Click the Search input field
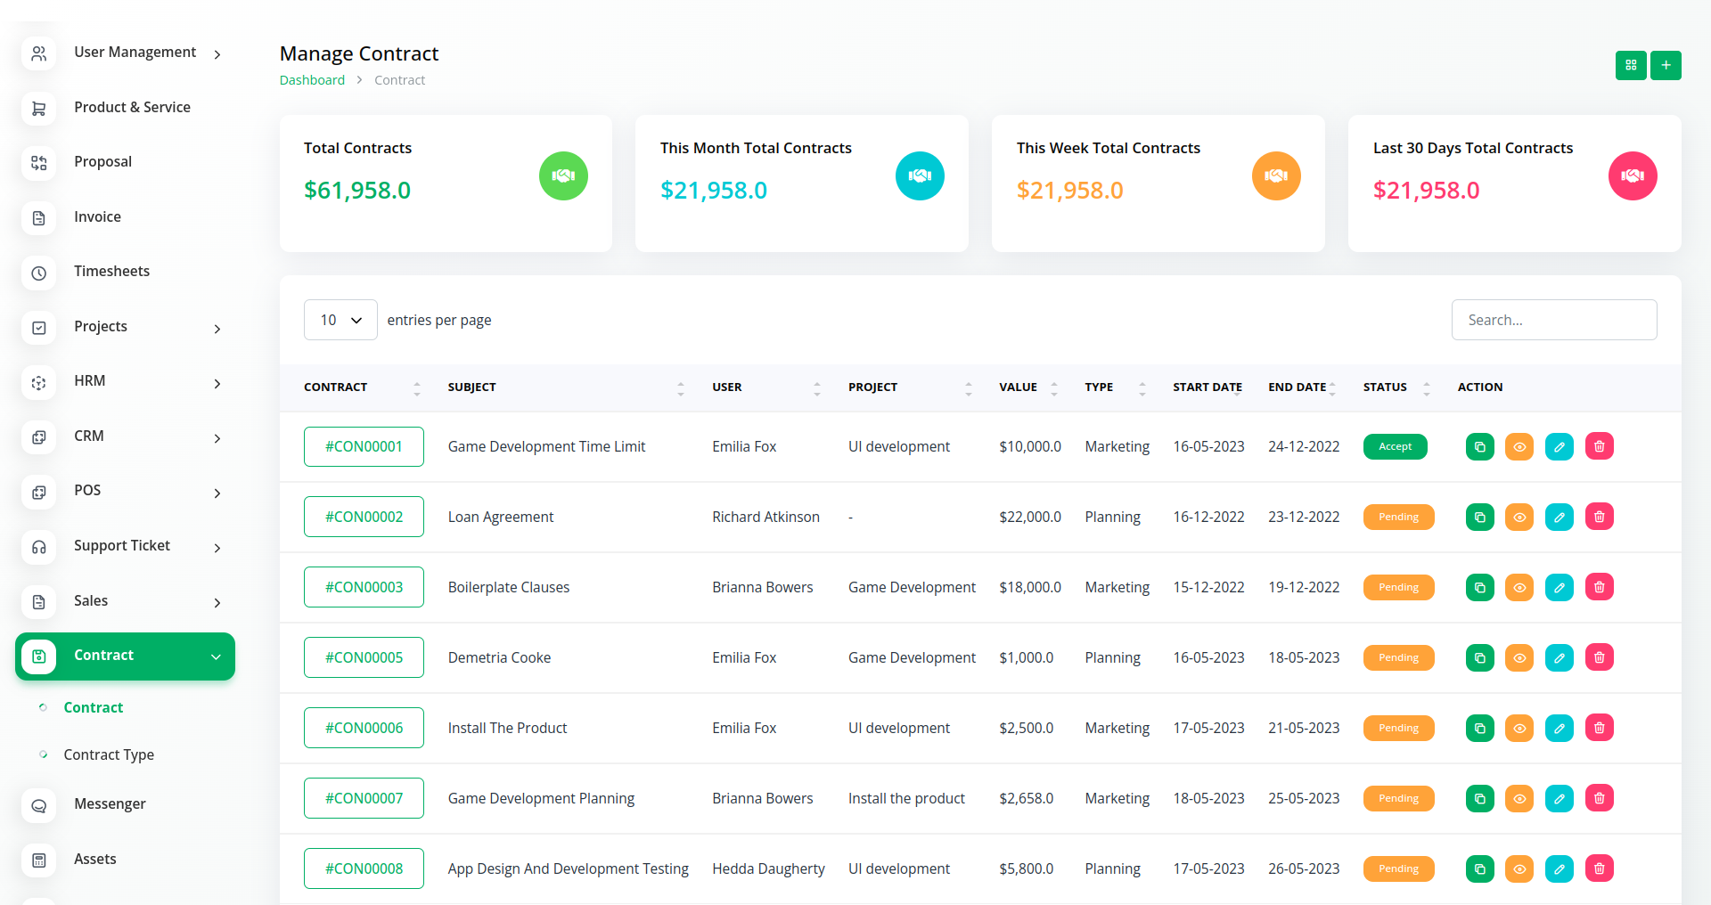The image size is (1711, 905). click(x=1553, y=320)
